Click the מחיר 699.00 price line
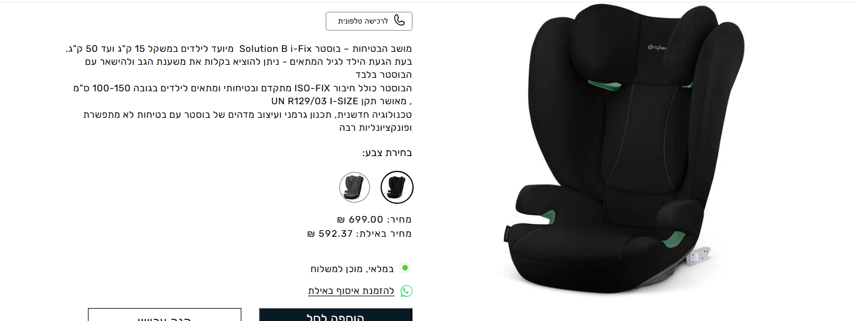855x321 pixels. pyautogui.click(x=374, y=220)
